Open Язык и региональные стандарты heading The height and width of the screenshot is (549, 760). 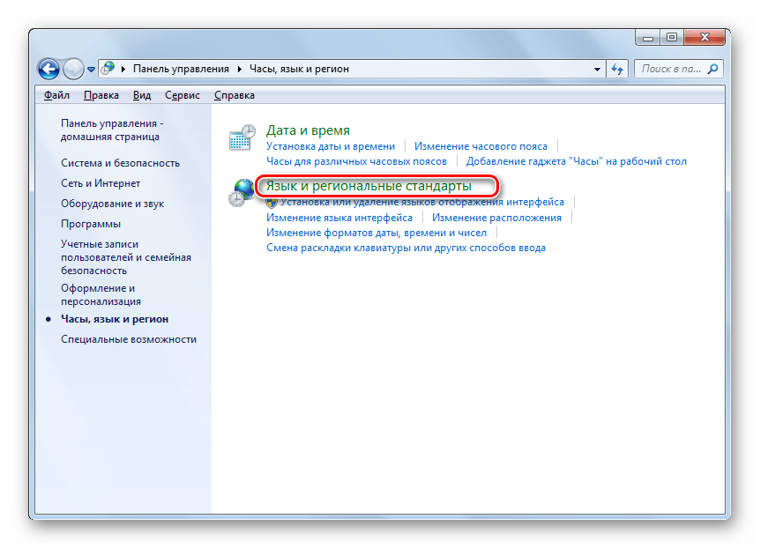(x=369, y=186)
